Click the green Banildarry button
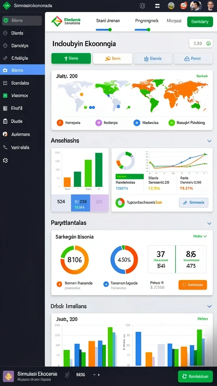The image size is (217, 386). (200, 21)
